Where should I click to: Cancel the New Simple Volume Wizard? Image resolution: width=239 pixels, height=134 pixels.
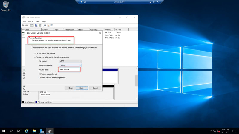95,88
